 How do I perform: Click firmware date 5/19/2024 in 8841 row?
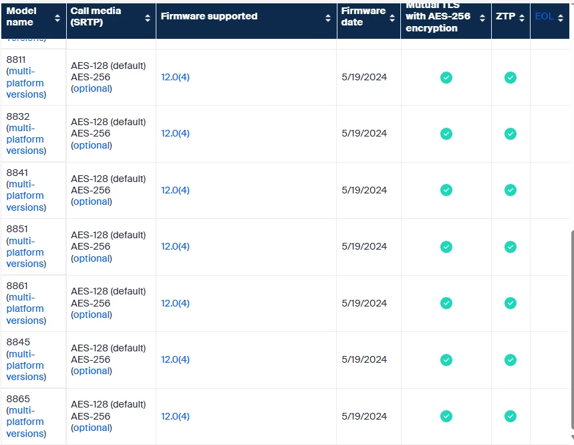click(x=364, y=190)
